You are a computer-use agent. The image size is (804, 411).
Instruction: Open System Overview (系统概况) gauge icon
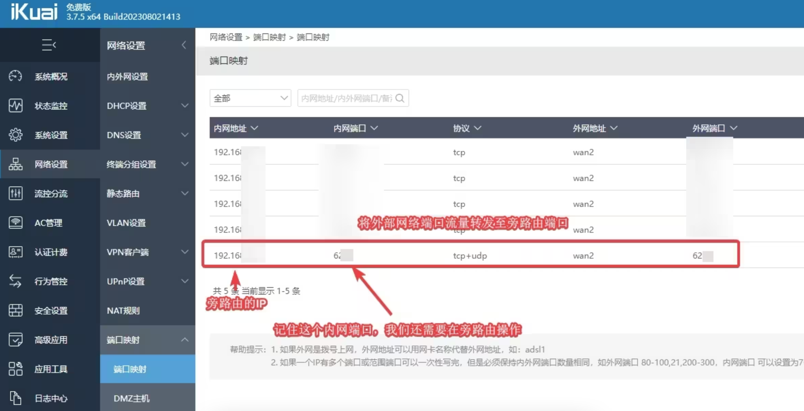tap(16, 76)
